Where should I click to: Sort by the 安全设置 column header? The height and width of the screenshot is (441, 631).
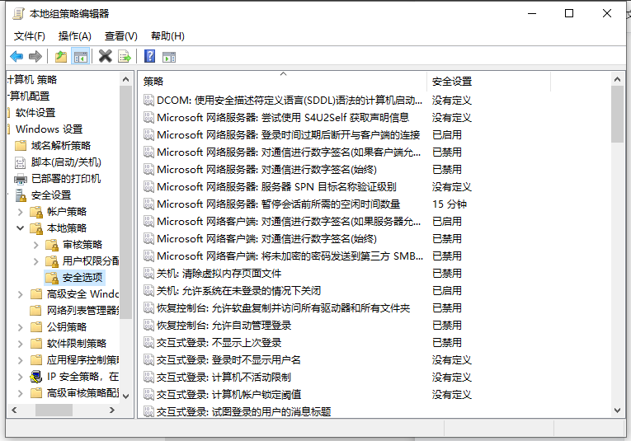pyautogui.click(x=452, y=81)
